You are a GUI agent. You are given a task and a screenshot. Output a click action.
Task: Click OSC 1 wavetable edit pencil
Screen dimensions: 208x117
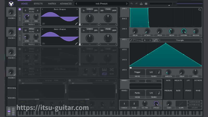point(76,24)
